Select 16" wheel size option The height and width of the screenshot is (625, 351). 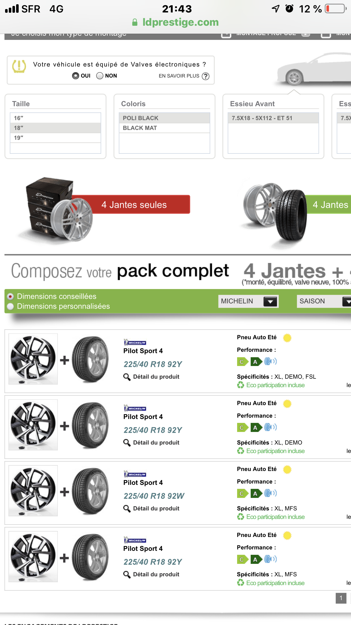coord(55,118)
